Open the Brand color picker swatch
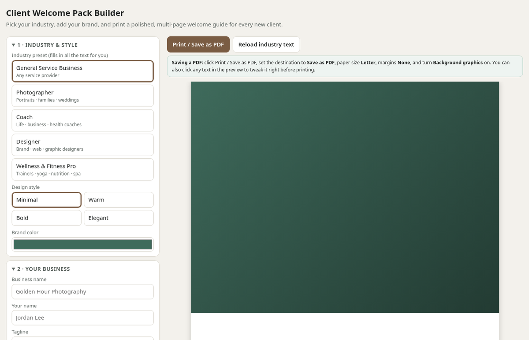The width and height of the screenshot is (529, 340). click(x=82, y=244)
